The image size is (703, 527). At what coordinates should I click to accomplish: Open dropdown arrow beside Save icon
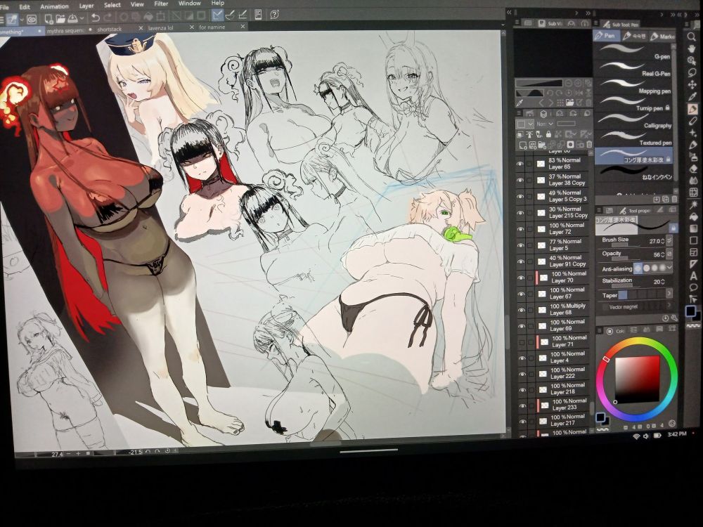tap(82, 19)
